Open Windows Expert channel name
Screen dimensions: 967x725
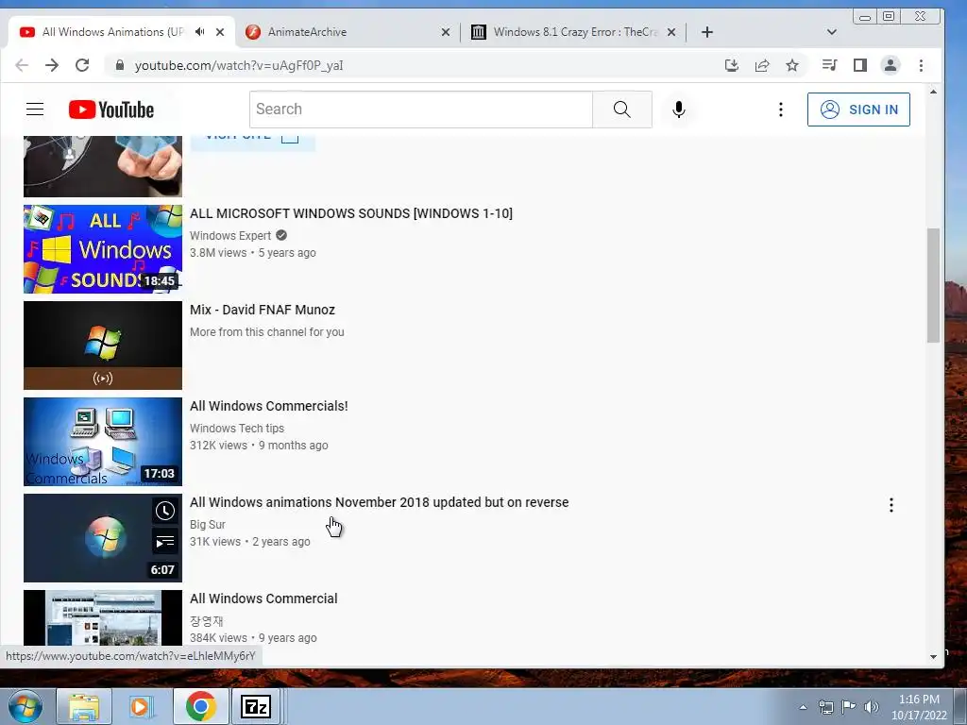click(x=230, y=235)
